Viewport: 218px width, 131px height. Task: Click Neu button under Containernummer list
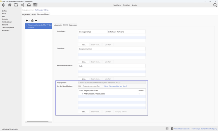tap(84, 62)
